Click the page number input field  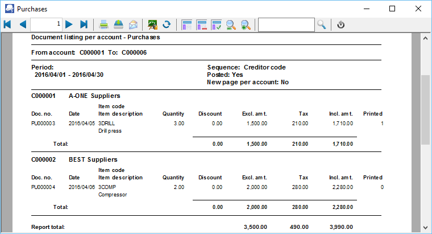pos(47,24)
